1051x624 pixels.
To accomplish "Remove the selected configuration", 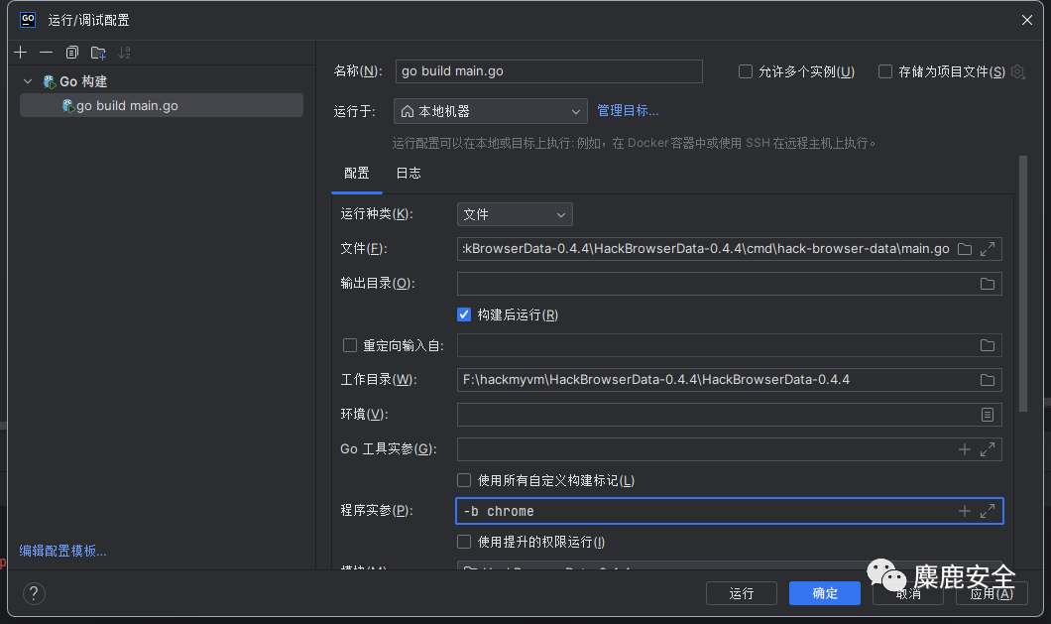I will tap(47, 52).
